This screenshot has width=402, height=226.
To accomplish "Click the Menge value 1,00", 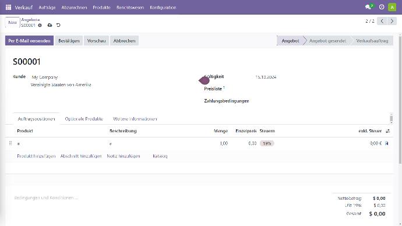I will pos(224,143).
